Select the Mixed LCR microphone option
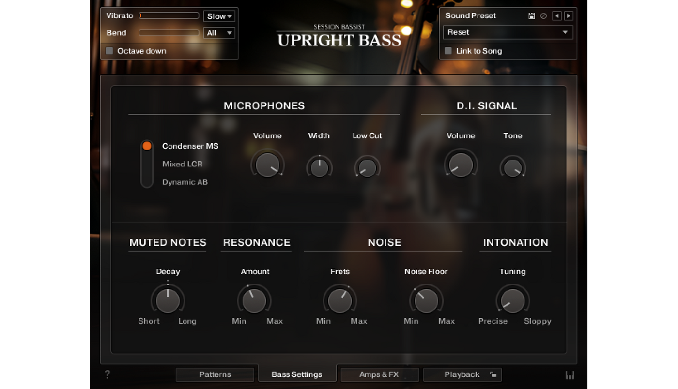Viewport: 678px width, 389px height. click(x=182, y=164)
